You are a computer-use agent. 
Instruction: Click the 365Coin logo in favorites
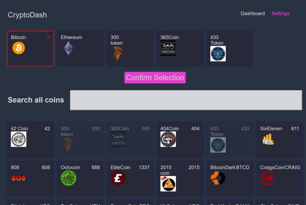168,48
